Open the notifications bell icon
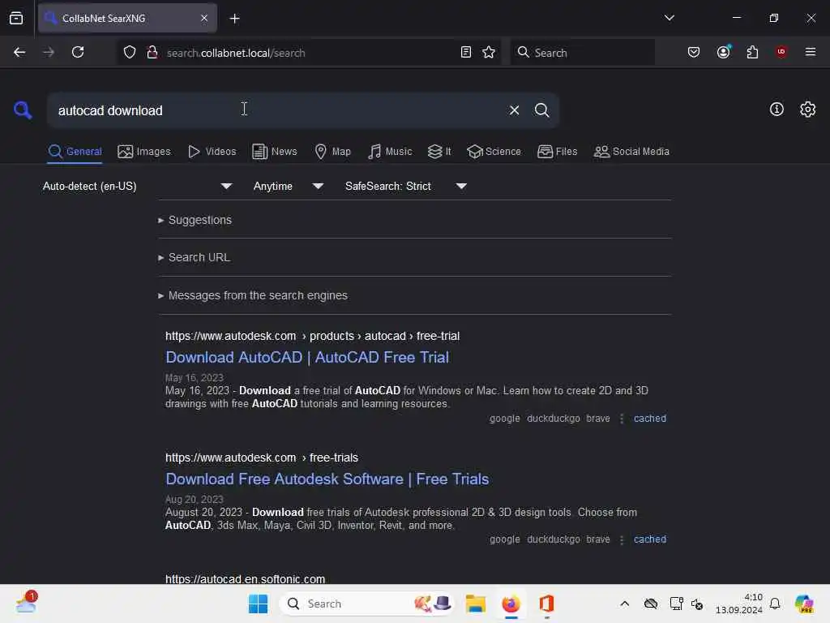 click(x=774, y=604)
